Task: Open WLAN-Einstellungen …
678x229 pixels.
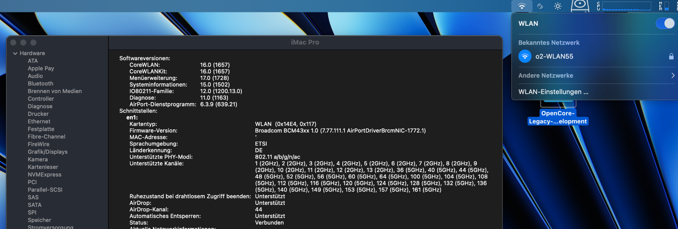Action: 553,92
